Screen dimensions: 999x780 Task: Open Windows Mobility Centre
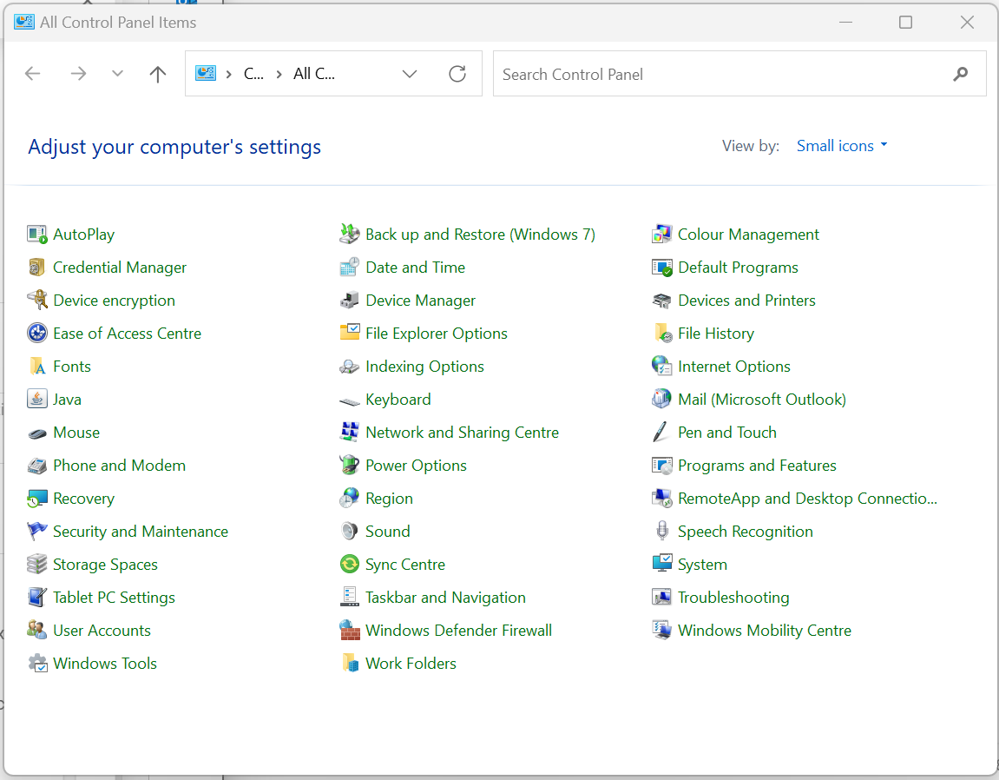765,631
